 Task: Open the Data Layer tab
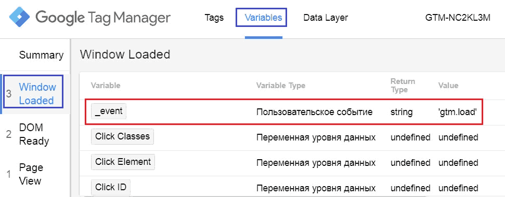326,17
